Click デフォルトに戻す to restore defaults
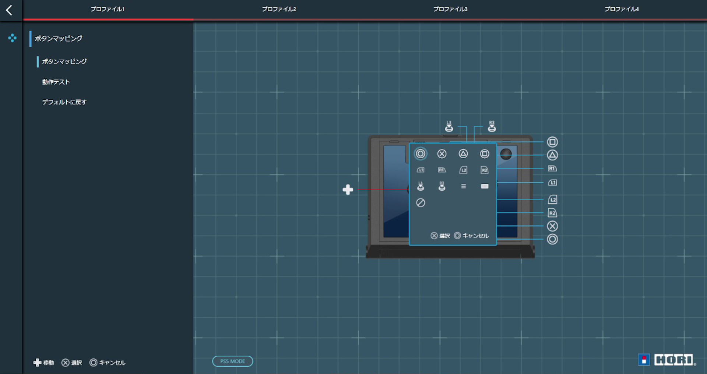707x374 pixels. [64, 102]
